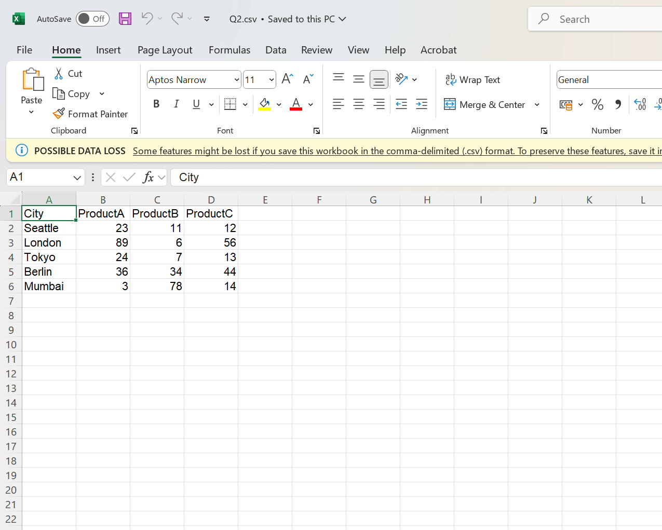Click Merge & Center button

(x=485, y=104)
